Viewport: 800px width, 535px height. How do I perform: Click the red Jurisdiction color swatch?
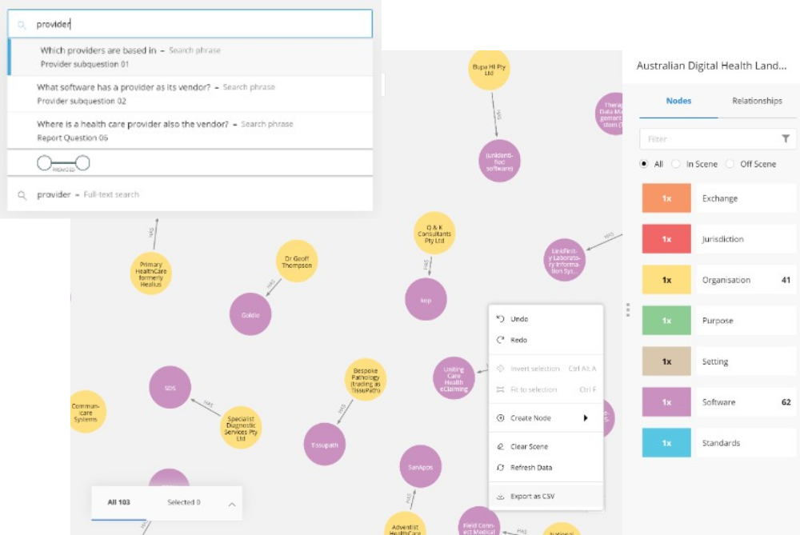666,239
